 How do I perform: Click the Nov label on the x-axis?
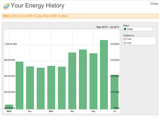pos(30,111)
